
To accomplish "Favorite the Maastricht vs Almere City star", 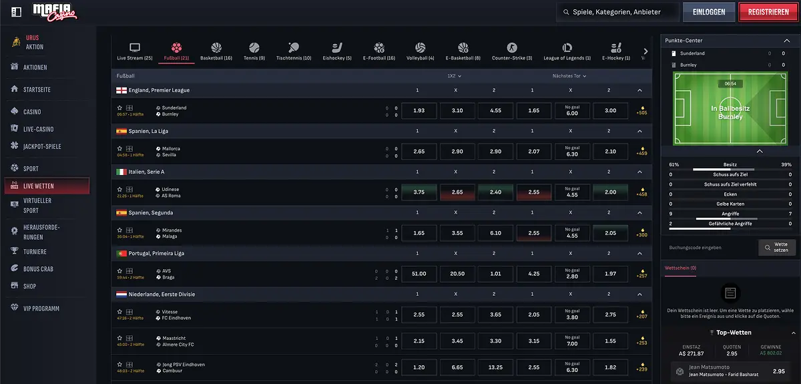I will [120, 338].
